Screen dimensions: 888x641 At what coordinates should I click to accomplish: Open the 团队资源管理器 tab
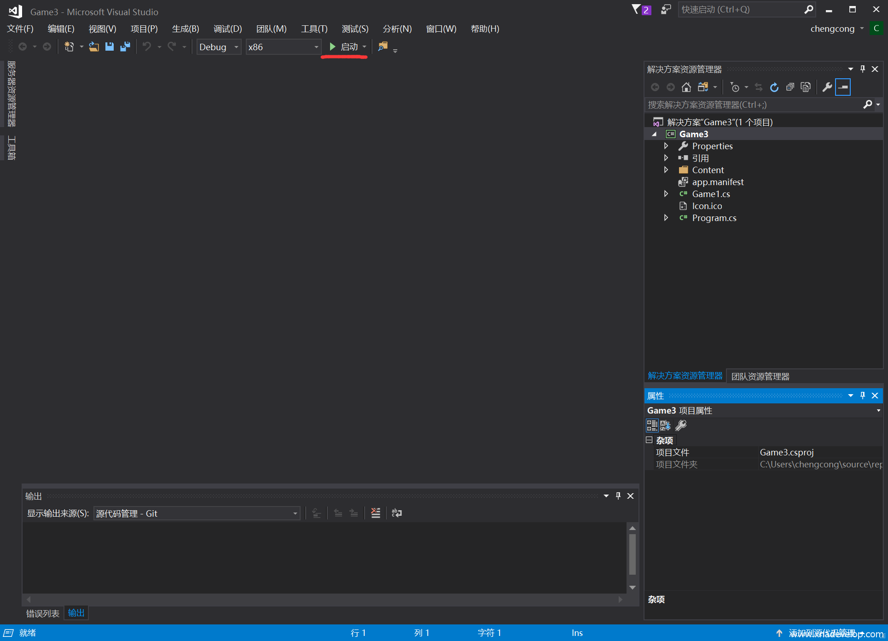[760, 376]
